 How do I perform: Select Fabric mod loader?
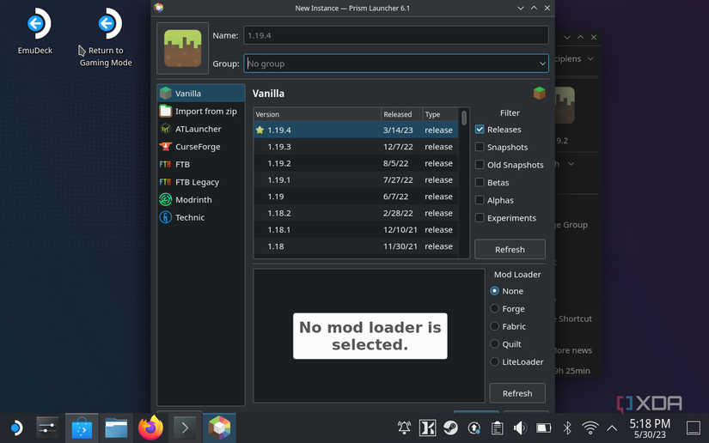tap(495, 326)
